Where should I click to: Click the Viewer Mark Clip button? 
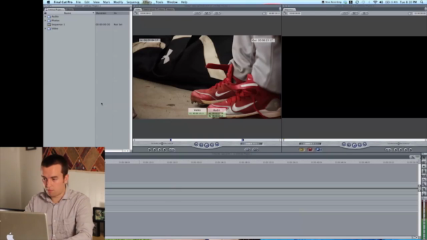(x=154, y=149)
